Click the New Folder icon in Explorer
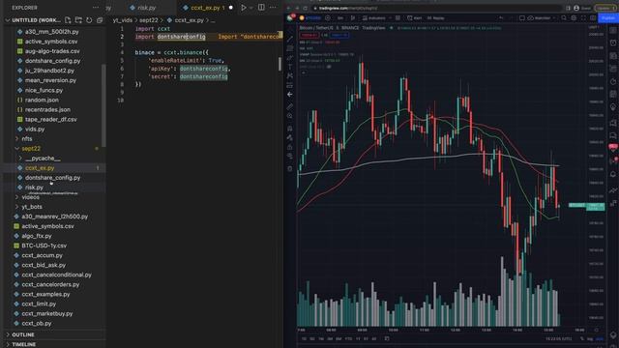 tap(78, 20)
